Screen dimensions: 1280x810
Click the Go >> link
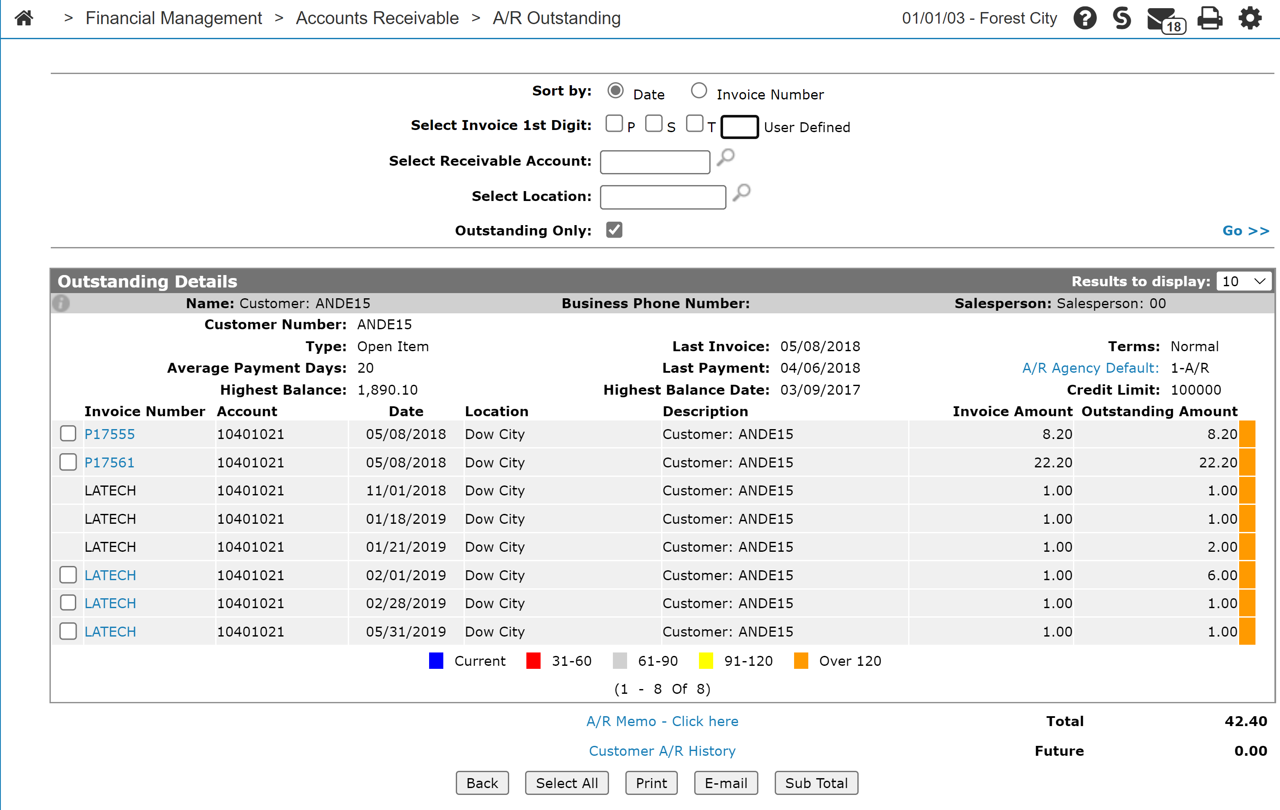click(1246, 231)
